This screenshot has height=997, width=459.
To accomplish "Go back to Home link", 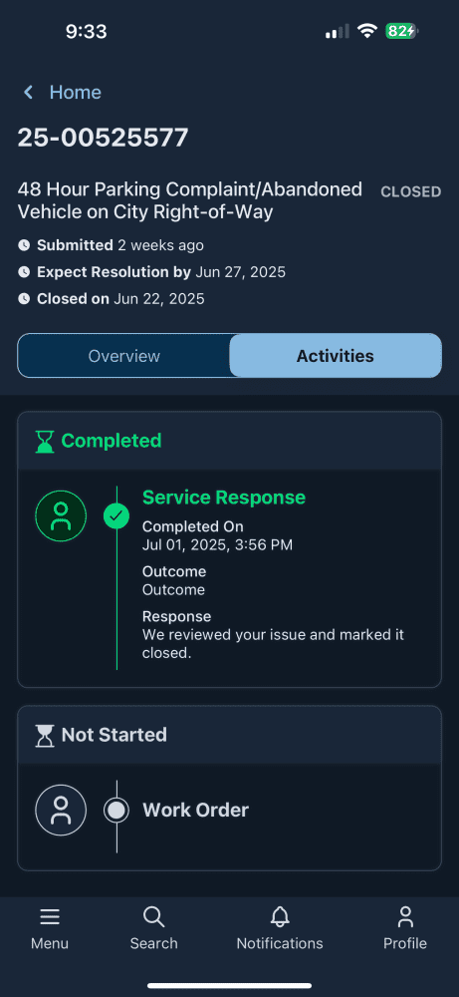I will [75, 93].
